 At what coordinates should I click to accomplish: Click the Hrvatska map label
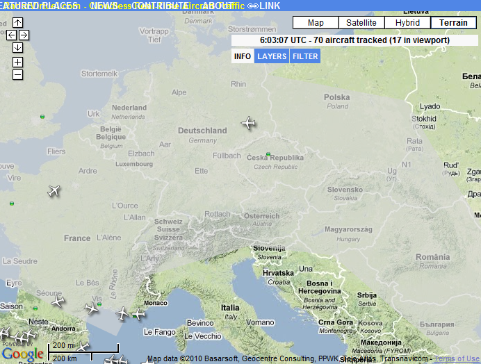tap(278, 273)
